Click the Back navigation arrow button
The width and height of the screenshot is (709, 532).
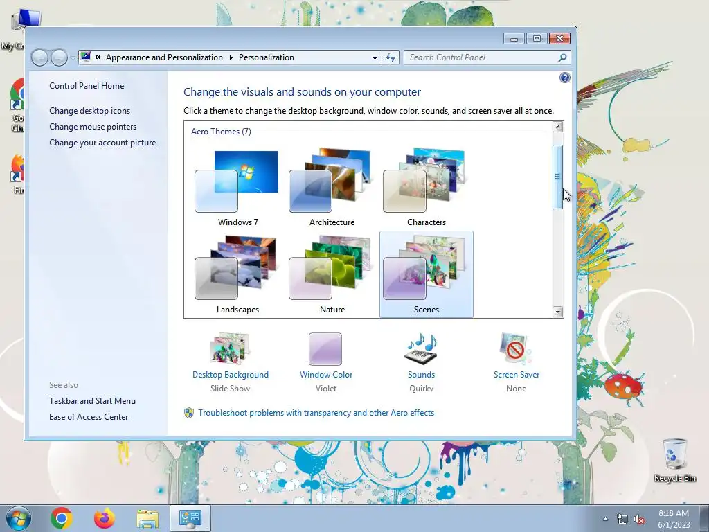(x=39, y=57)
